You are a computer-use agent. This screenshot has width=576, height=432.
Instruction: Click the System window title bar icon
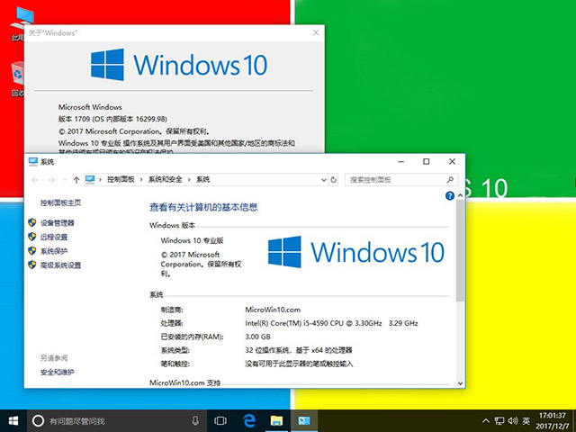(33, 162)
